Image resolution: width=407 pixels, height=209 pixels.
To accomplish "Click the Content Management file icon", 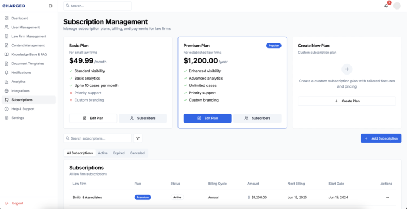I will point(6,45).
